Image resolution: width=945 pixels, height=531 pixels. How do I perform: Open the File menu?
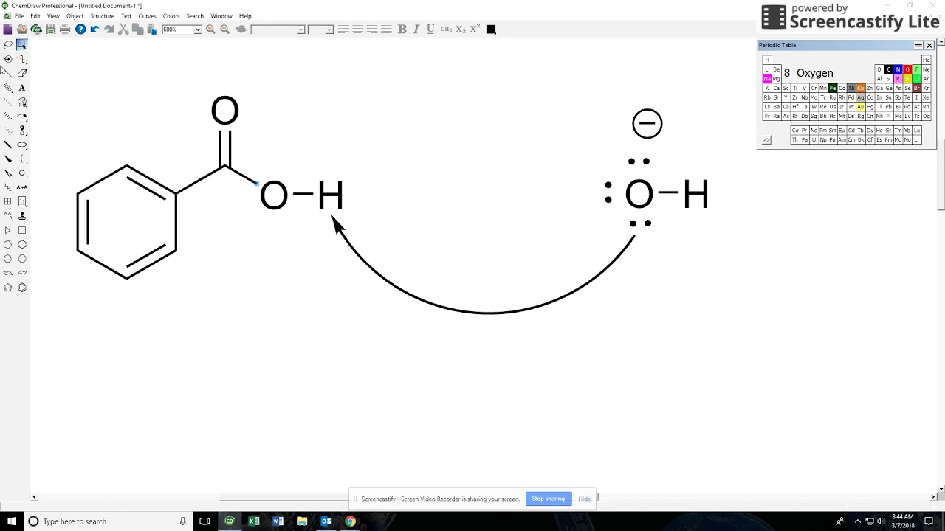[x=19, y=16]
